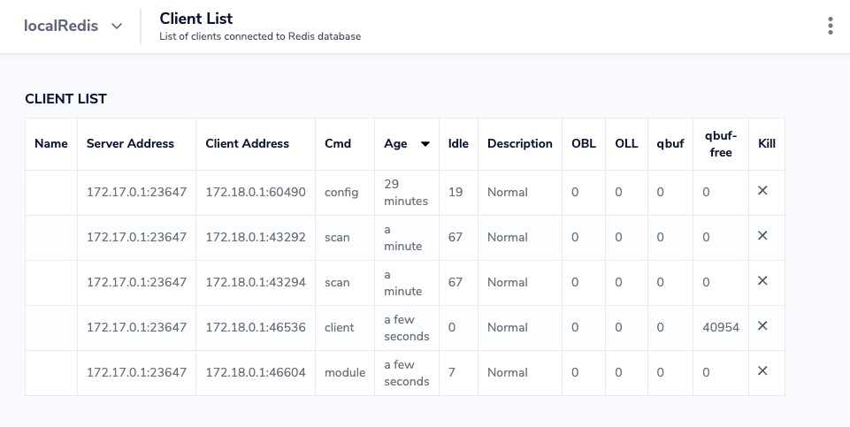
Task: Kill the client at 172.18.0.1:43294
Action: pyautogui.click(x=762, y=281)
